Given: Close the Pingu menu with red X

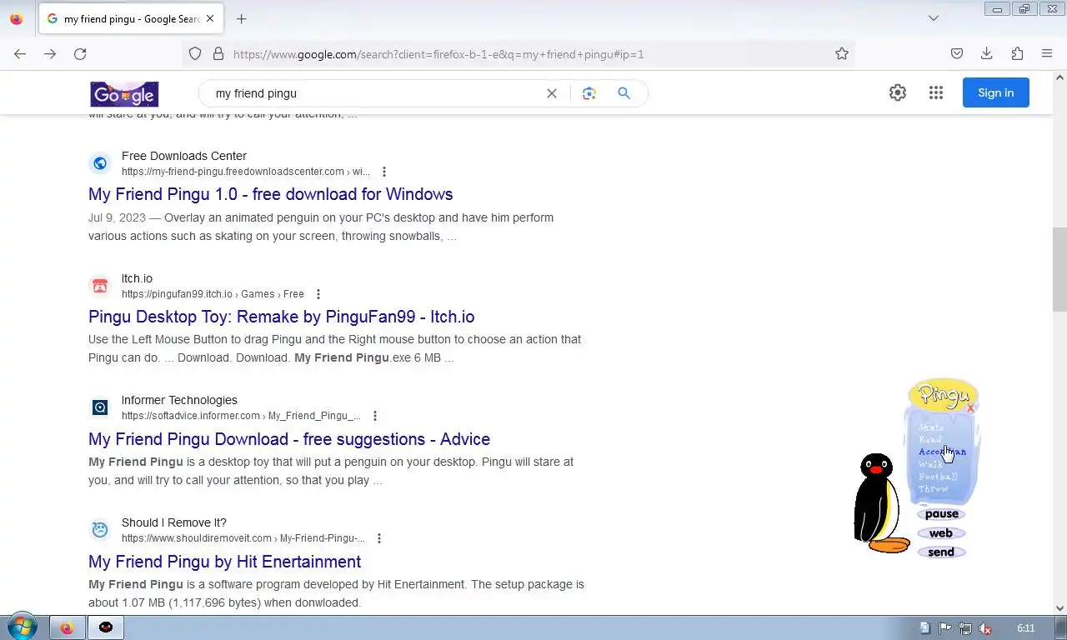Looking at the screenshot, I should click(970, 408).
